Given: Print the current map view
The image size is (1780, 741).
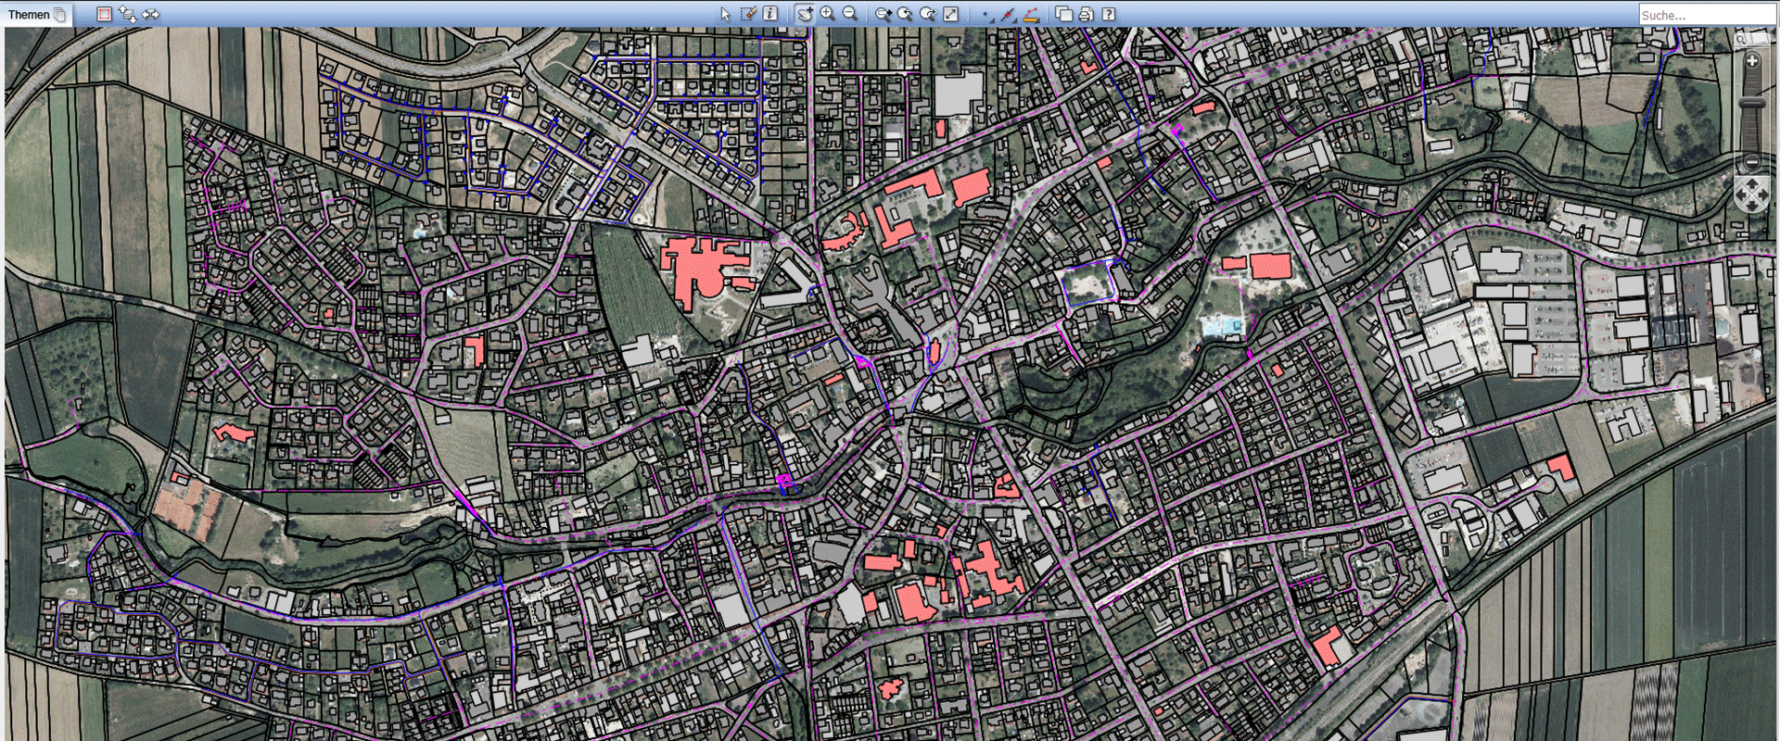Looking at the screenshot, I should (x=1086, y=14).
